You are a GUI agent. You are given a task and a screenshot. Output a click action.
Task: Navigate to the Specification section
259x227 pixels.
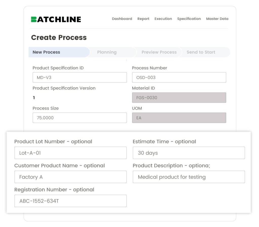[x=189, y=19]
